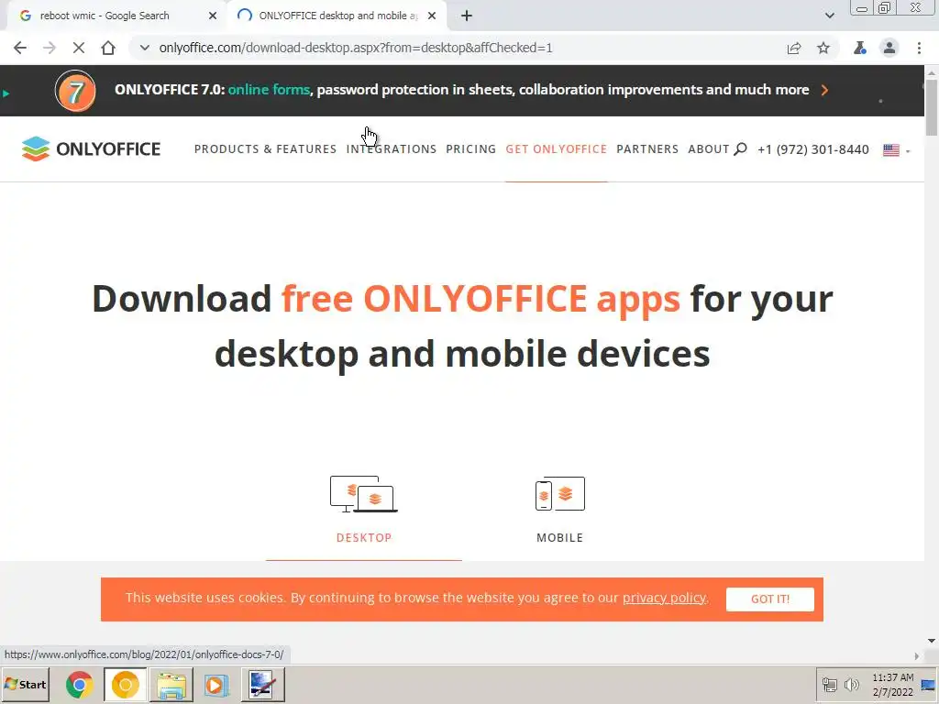939x704 pixels.
Task: Open the privacy policy link
Action: pyautogui.click(x=664, y=598)
